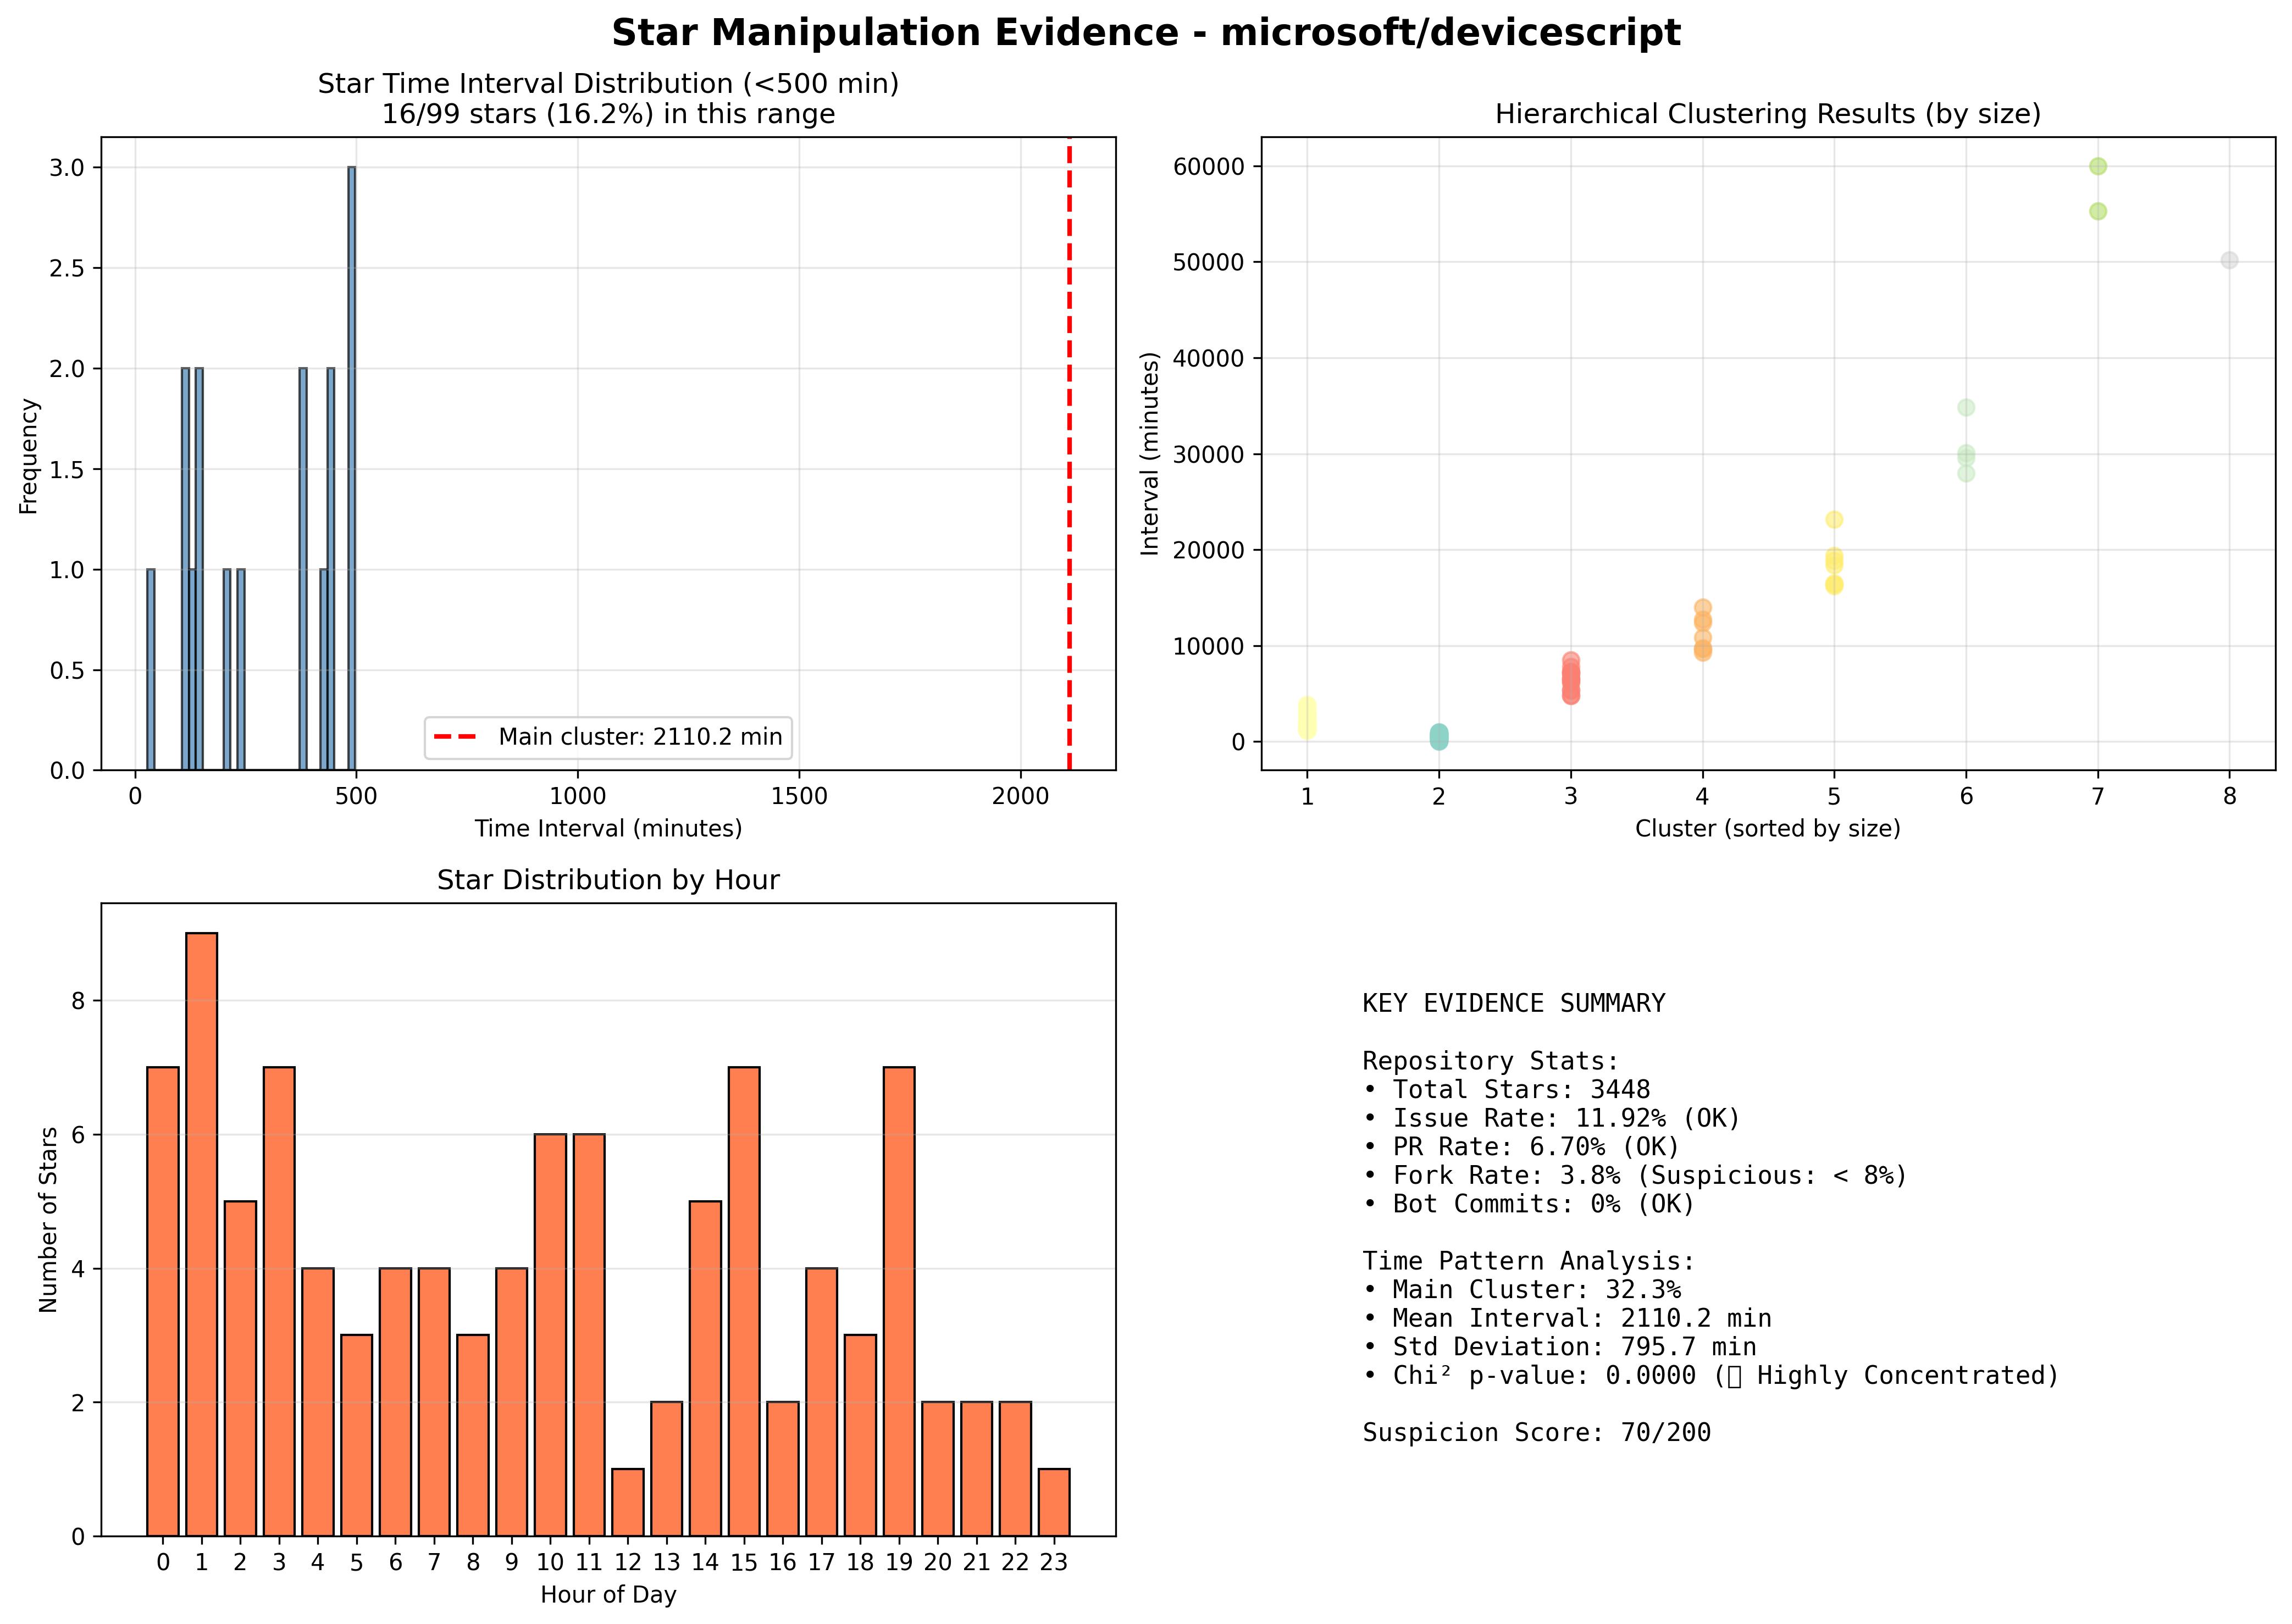Click the 'Mean Interval: 2110.2 min' line
This screenshot has width=2292, height=1624.
click(x=1567, y=1319)
